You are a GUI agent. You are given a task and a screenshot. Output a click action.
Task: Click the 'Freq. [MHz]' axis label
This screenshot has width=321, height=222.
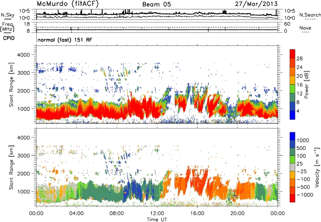coord(7,27)
